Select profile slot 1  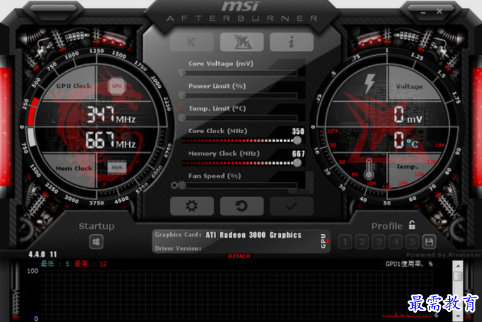pyautogui.click(x=345, y=242)
